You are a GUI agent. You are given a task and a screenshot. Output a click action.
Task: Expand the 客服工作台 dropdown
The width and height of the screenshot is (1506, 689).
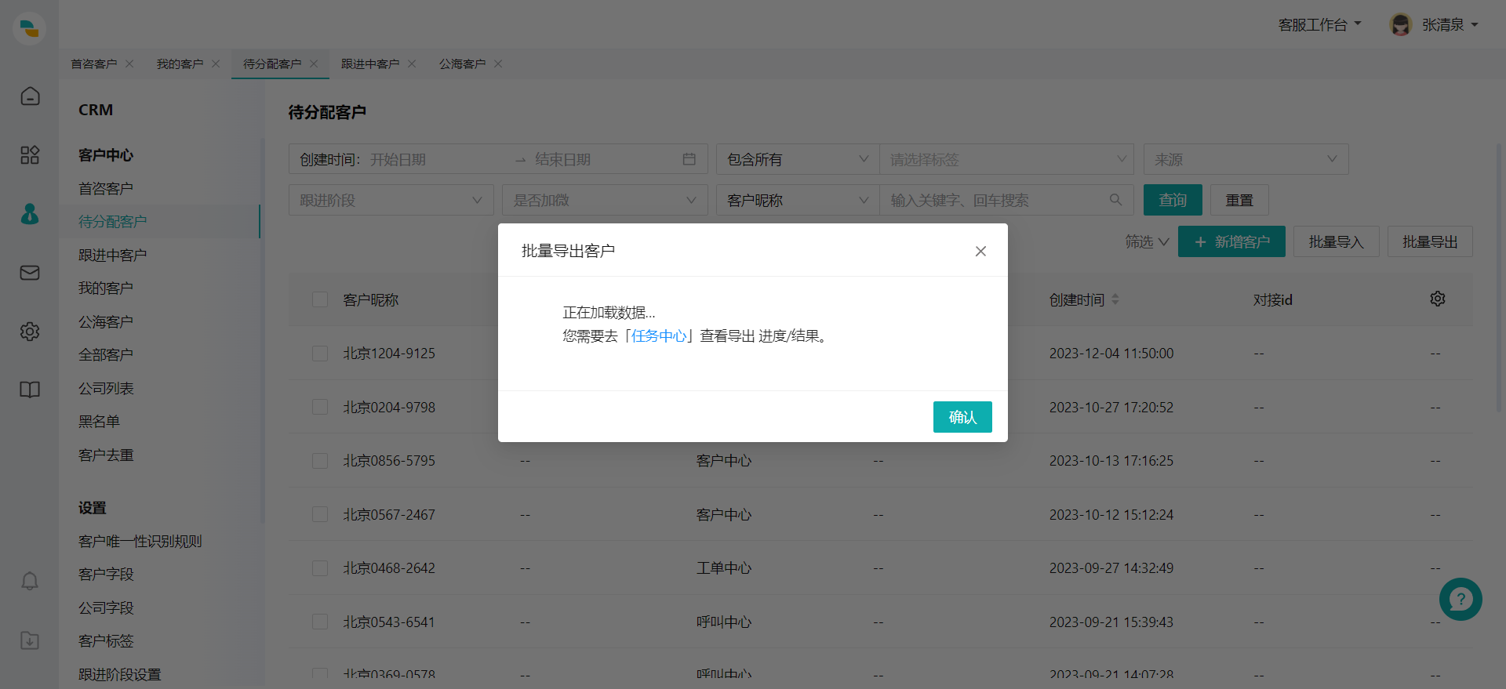click(x=1319, y=25)
